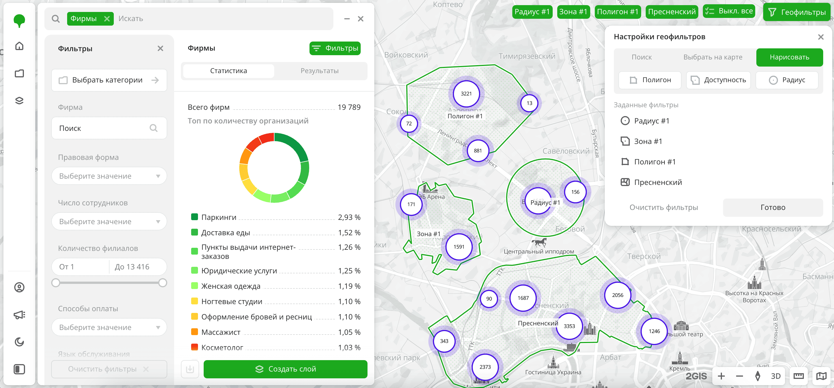Open the layers icon in the left sidebar
Image resolution: width=834 pixels, height=388 pixels.
(19, 101)
